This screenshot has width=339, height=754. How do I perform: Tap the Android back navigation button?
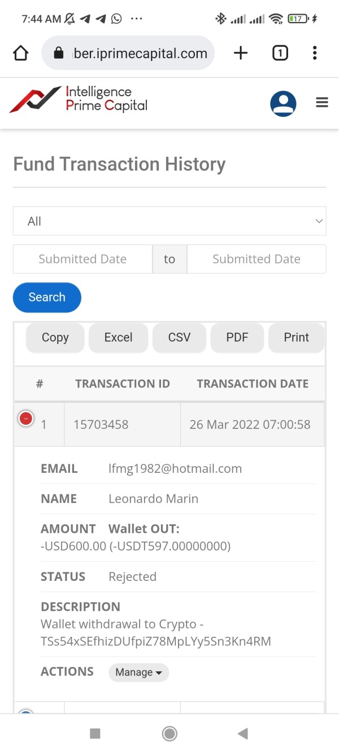tap(243, 734)
